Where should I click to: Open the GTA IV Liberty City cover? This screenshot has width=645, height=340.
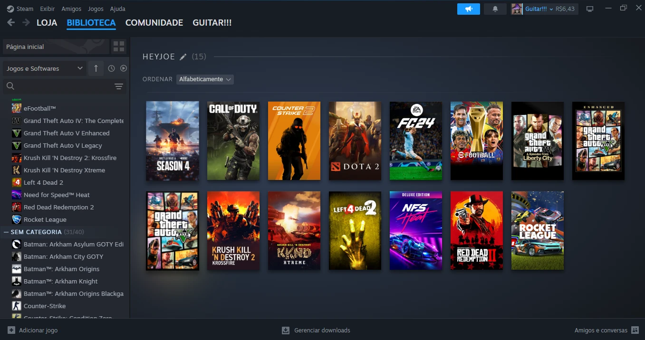pyautogui.click(x=538, y=141)
